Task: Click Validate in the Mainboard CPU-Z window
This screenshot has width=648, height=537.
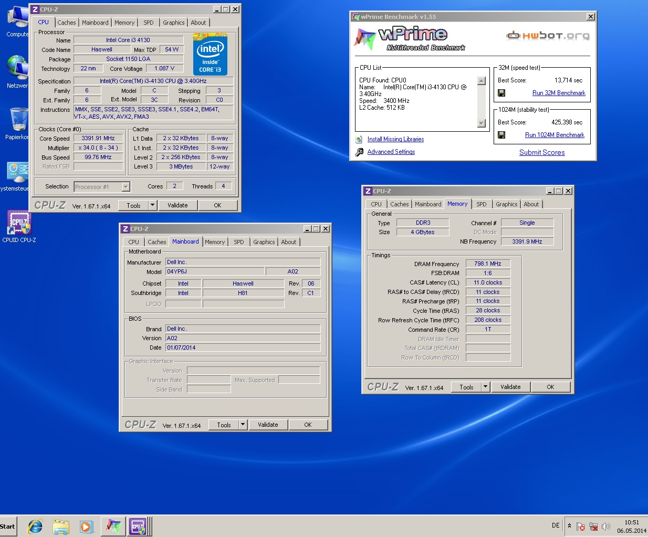Action: 268,425
